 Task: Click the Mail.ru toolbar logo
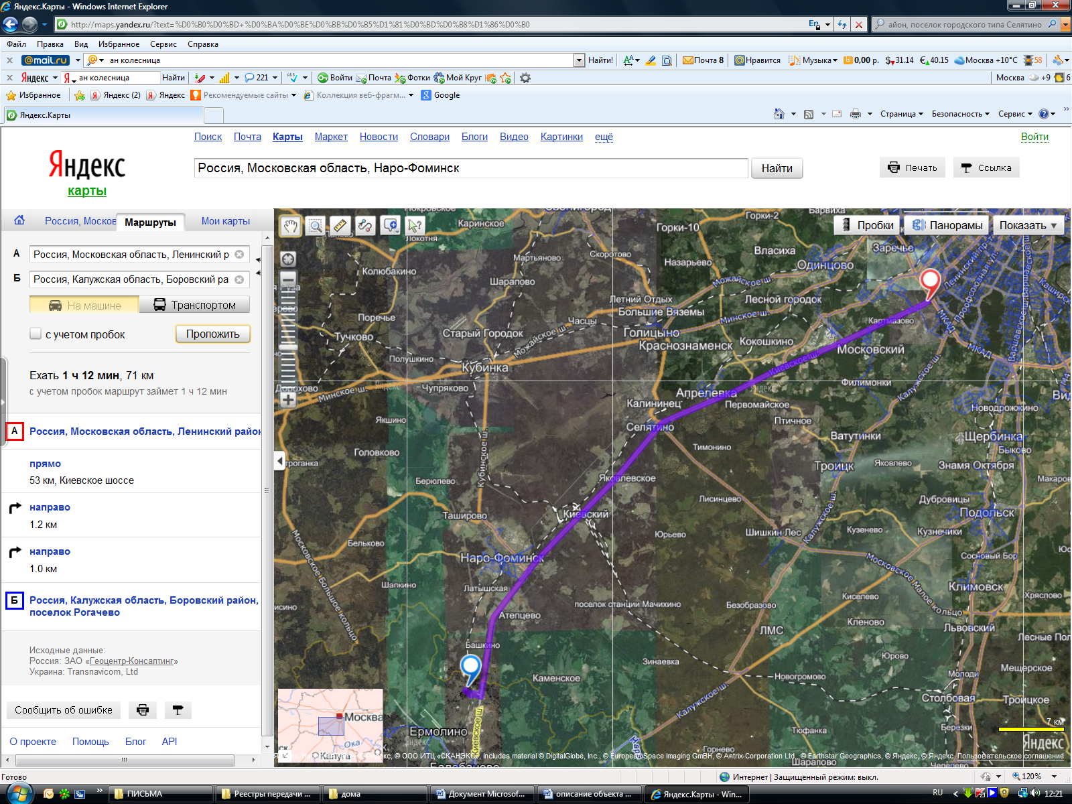tap(46, 60)
